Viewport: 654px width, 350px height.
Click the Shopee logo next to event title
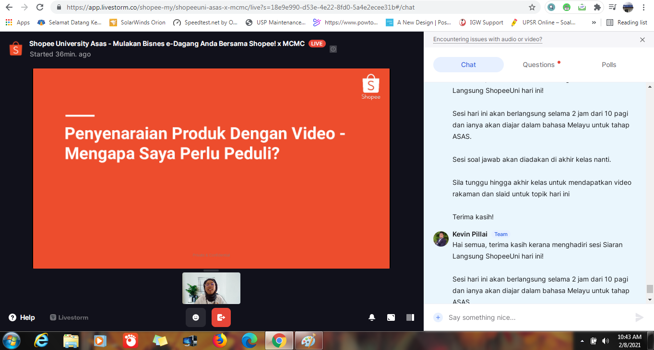[16, 48]
